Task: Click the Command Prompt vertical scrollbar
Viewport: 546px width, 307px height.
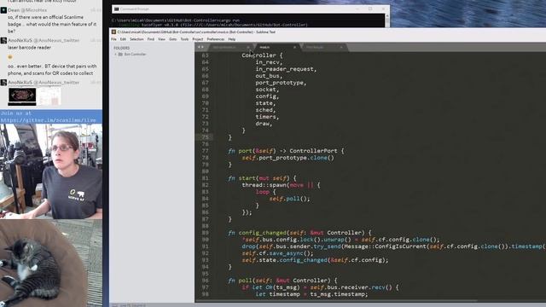Action: [x=387, y=20]
